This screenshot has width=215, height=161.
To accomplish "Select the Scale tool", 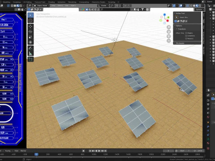I will 30,37.
